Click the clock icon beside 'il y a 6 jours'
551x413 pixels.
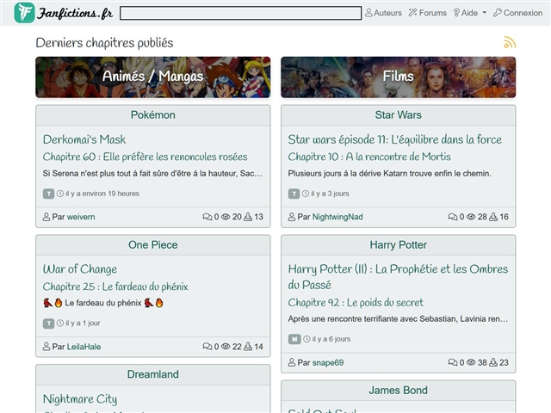point(306,339)
